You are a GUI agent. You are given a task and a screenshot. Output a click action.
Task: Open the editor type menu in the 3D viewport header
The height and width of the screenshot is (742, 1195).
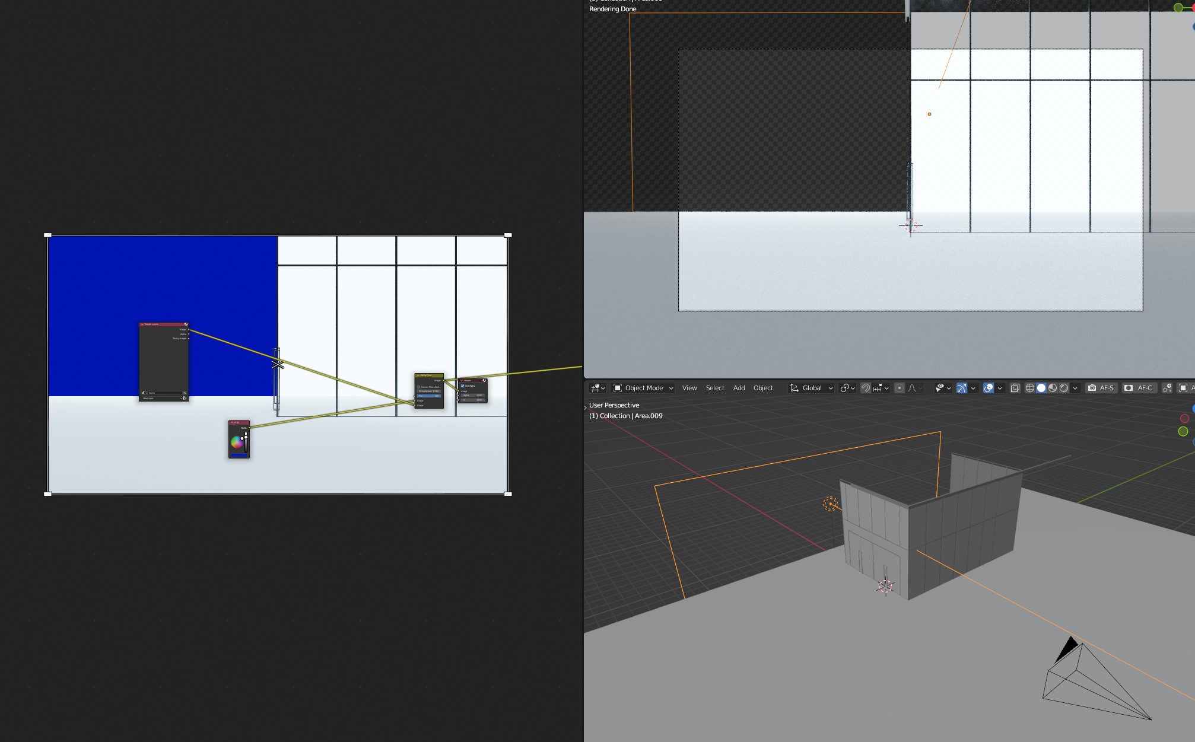point(597,388)
